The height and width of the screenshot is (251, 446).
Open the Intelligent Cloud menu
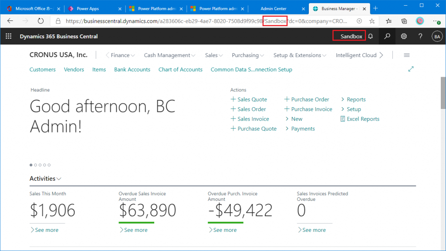click(x=356, y=55)
